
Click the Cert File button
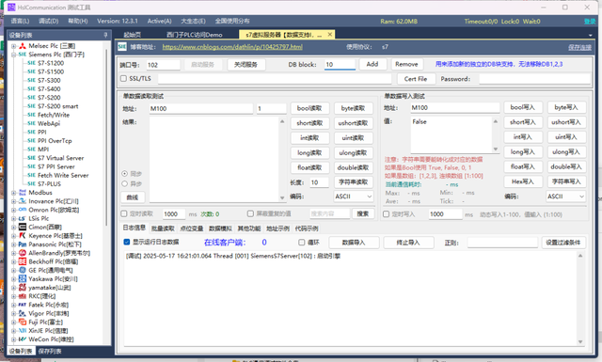416,79
